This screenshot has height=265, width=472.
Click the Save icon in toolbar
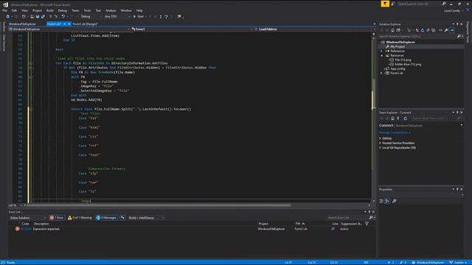pos(38,16)
